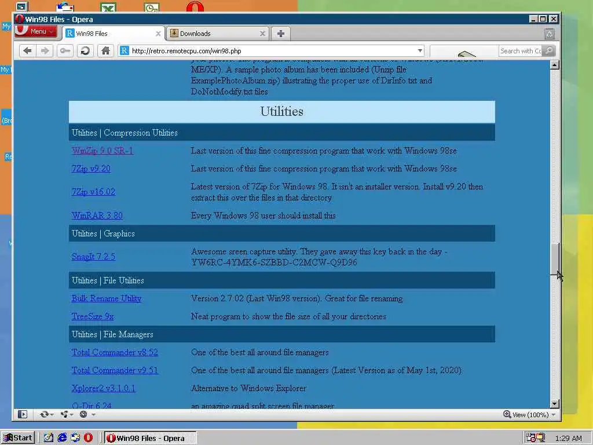Click the Show Desktop quick launch icon
This screenshot has height=445, width=593.
pos(49,438)
